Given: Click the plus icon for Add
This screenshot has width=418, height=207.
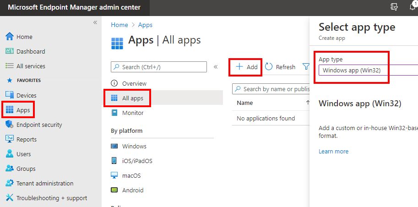Looking at the screenshot, I should click(x=239, y=67).
